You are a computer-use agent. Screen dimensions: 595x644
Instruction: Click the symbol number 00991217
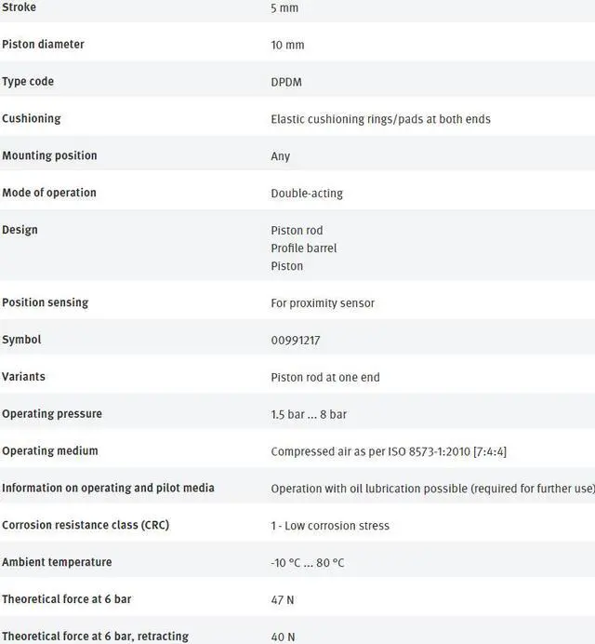point(296,341)
